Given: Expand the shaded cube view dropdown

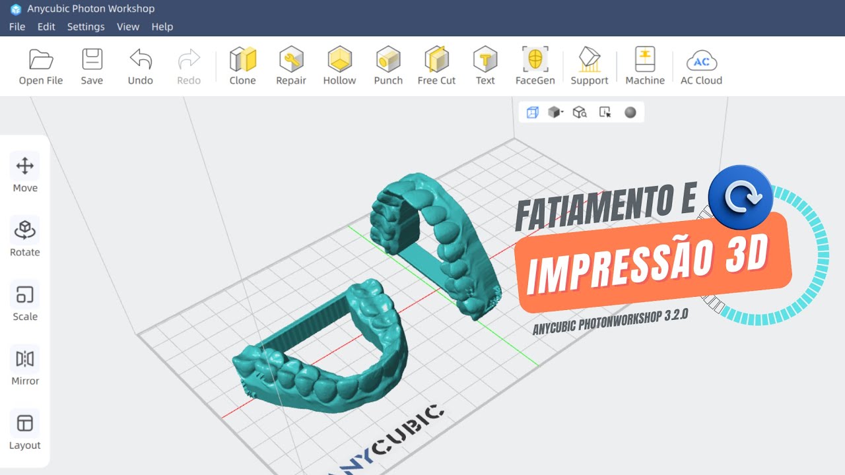Looking at the screenshot, I should point(555,112).
